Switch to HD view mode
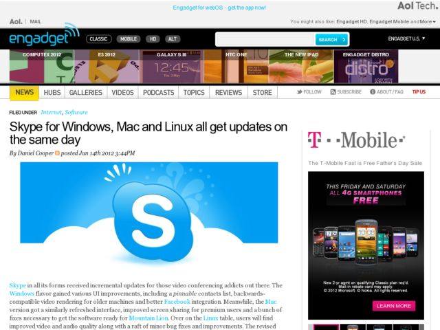This screenshot has height=330, width=440. pos(153,39)
